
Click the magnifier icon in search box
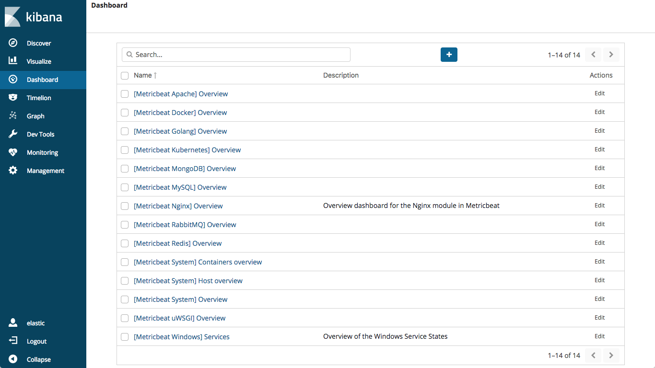tap(129, 55)
